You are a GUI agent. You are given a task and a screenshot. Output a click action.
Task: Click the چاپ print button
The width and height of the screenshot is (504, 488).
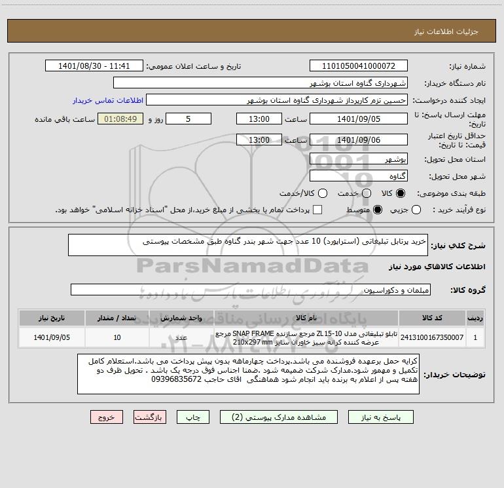[x=193, y=417]
